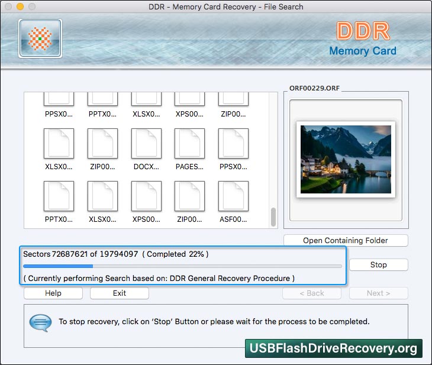Select the XLSX0 file in the ASF00 row
Screen dimensions: 432x365
(102, 196)
